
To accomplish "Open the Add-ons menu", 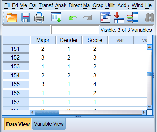I will [124, 5].
